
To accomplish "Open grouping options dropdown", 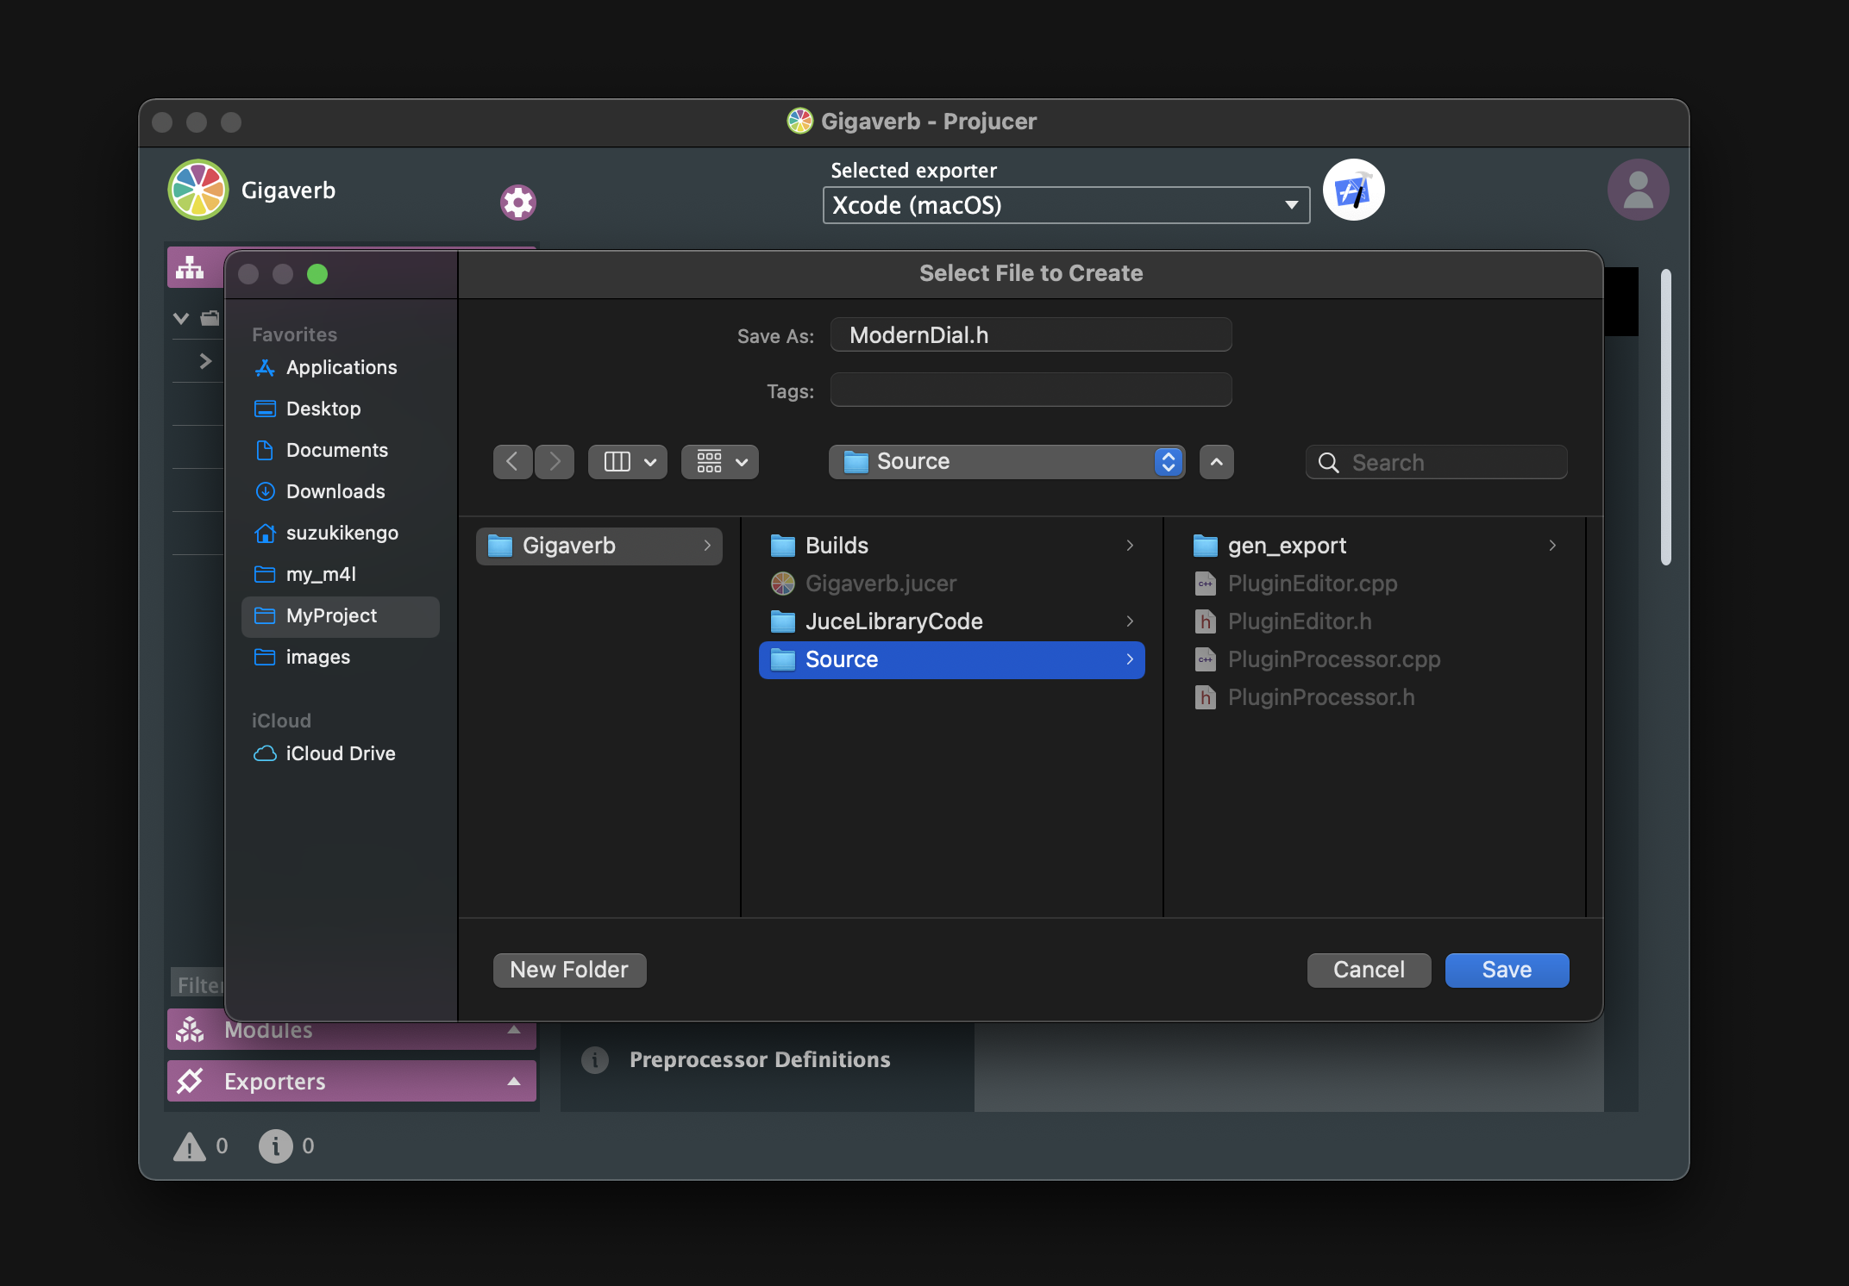I will [x=720, y=462].
